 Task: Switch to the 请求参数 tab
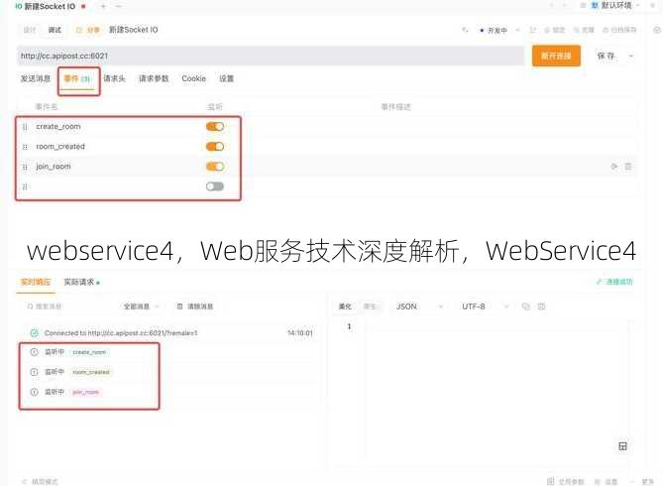pyautogui.click(x=154, y=78)
